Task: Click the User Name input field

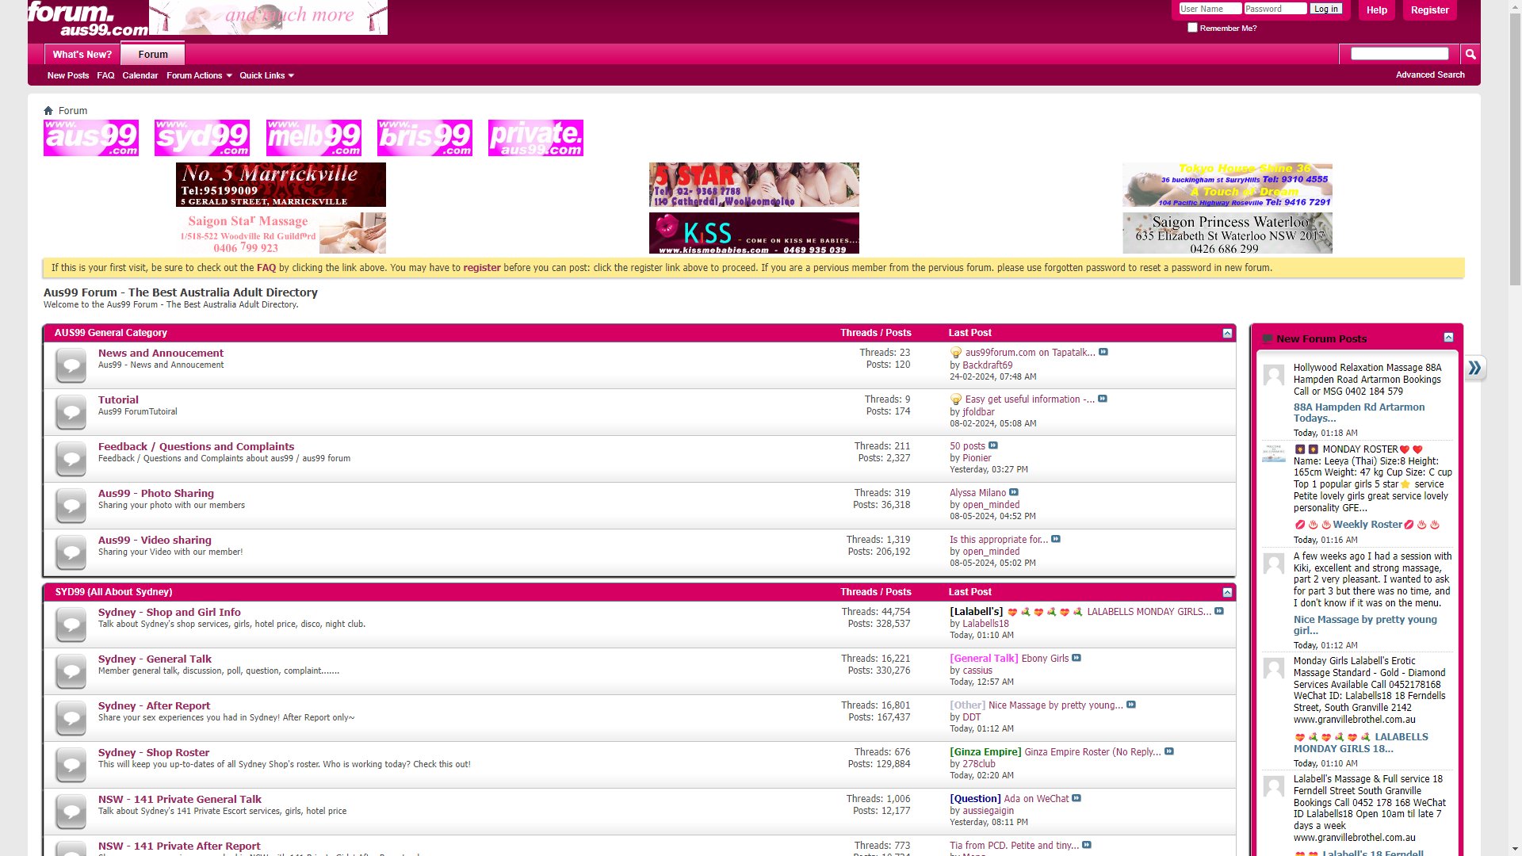Action: pyautogui.click(x=1210, y=8)
